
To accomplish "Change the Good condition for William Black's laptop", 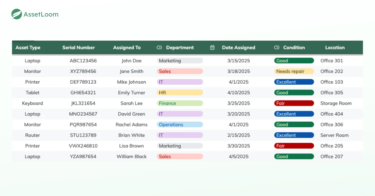I will point(294,156).
